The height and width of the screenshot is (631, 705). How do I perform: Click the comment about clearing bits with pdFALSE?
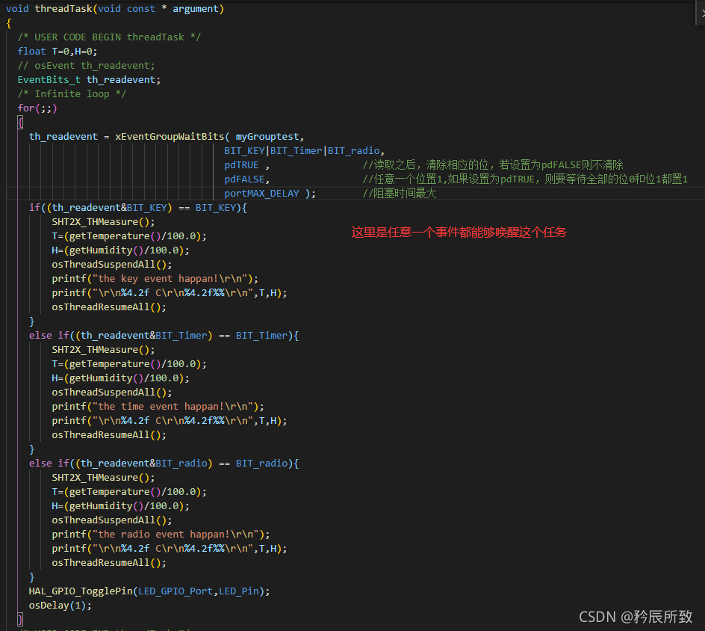click(x=493, y=165)
